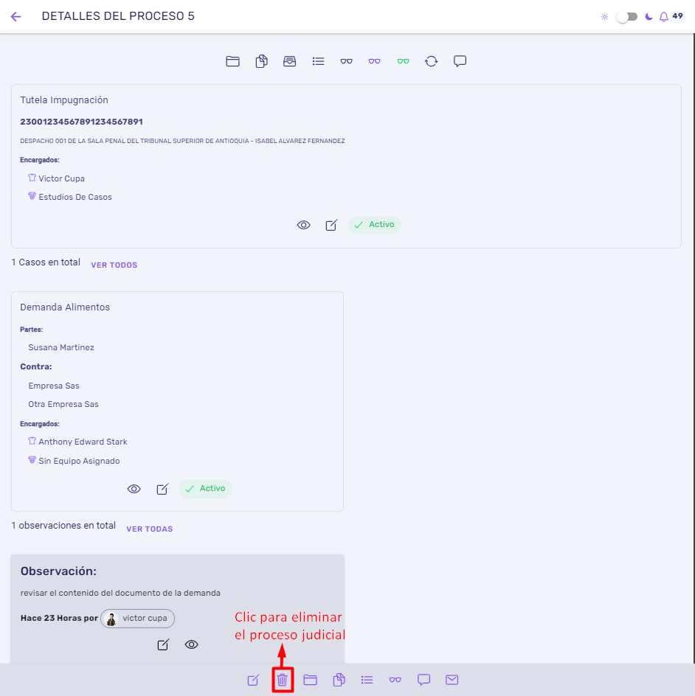This screenshot has width=695, height=696.
Task: Click the party name "Susana Martinez"
Action: point(60,347)
